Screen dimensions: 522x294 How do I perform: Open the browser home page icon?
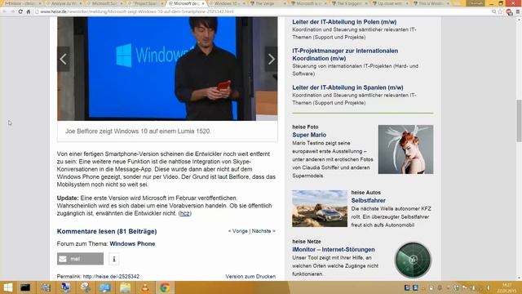coord(29,11)
